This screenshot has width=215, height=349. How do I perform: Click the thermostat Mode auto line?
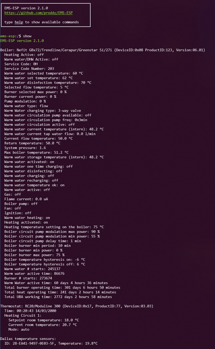pos(19,329)
